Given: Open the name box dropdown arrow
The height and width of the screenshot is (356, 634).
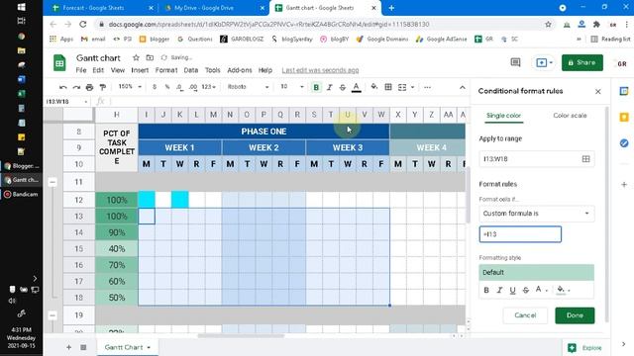Looking at the screenshot, I should pyautogui.click(x=86, y=101).
